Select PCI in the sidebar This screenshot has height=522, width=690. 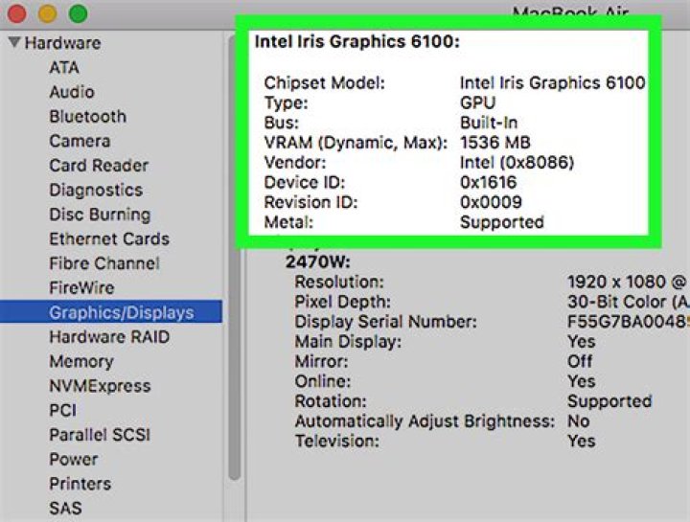click(x=63, y=410)
